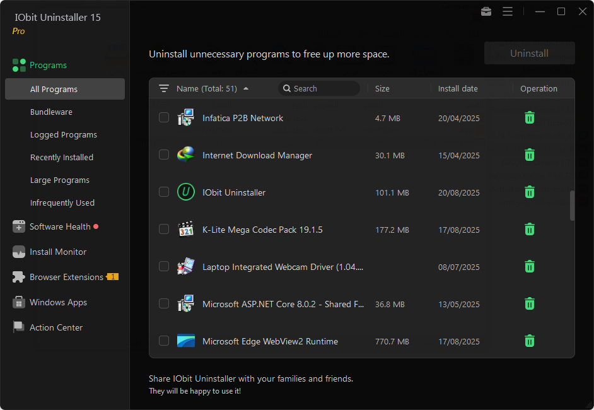Click trash icon for Internet Download Manager
The width and height of the screenshot is (594, 410).
pyautogui.click(x=530, y=155)
